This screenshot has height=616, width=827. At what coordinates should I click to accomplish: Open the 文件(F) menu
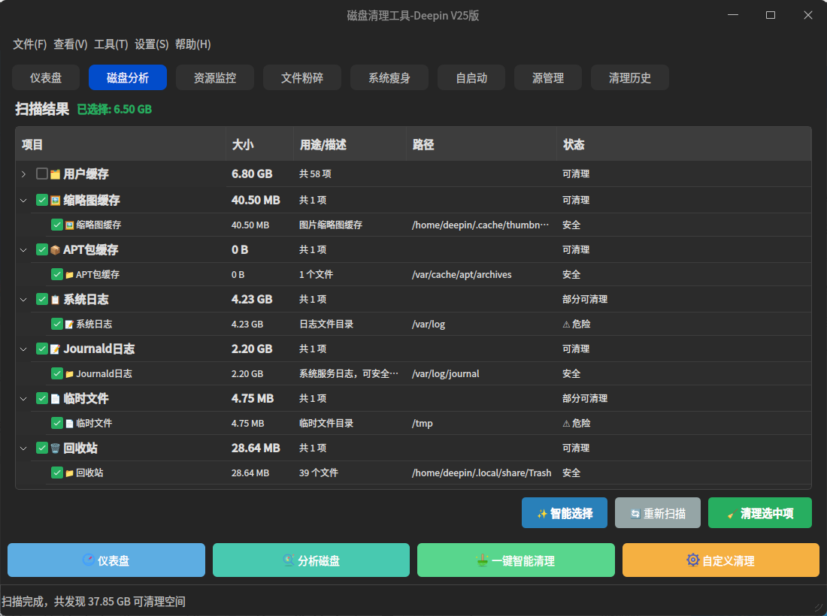(29, 44)
